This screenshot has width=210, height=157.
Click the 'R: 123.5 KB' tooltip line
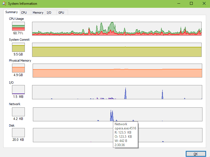pyautogui.click(x=123, y=132)
